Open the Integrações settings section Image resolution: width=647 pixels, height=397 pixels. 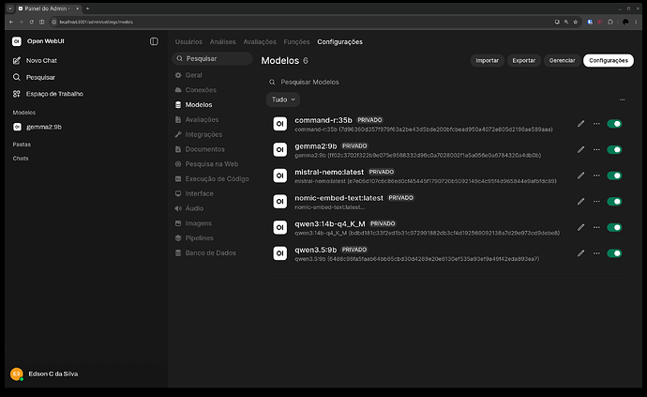pos(199,134)
